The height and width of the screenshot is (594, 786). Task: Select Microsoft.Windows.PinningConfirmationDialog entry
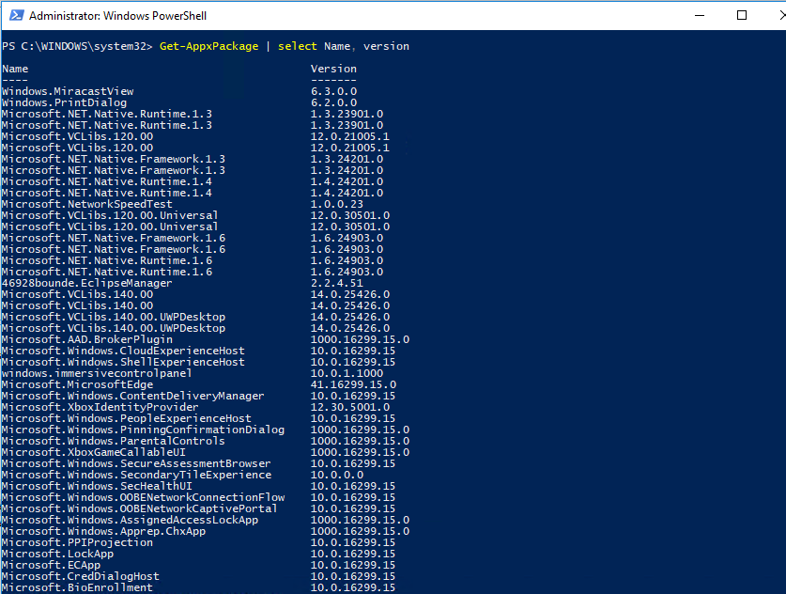point(143,430)
